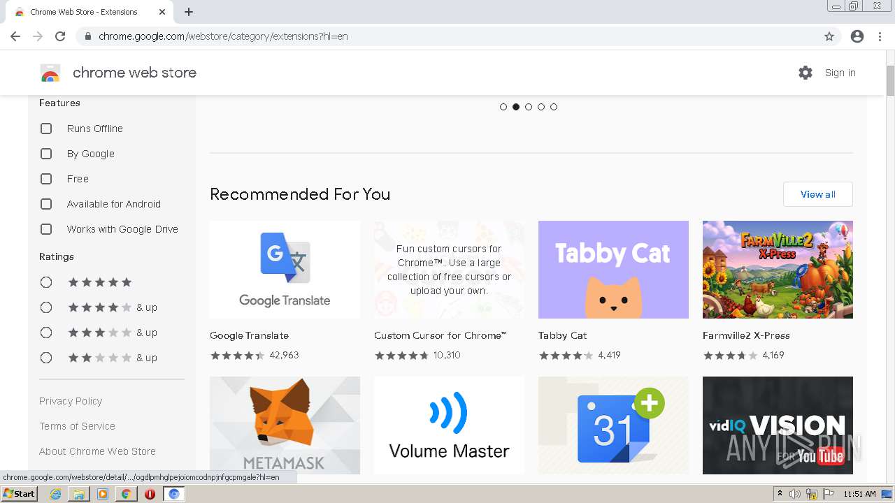This screenshot has width=895, height=503.
Task: Show hidden tray icons arrow
Action: click(780, 494)
